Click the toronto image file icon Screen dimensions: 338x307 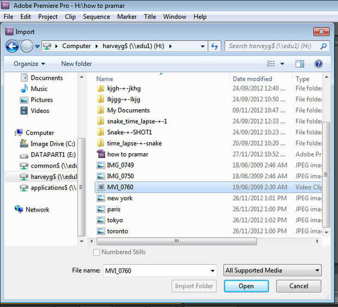[101, 231]
